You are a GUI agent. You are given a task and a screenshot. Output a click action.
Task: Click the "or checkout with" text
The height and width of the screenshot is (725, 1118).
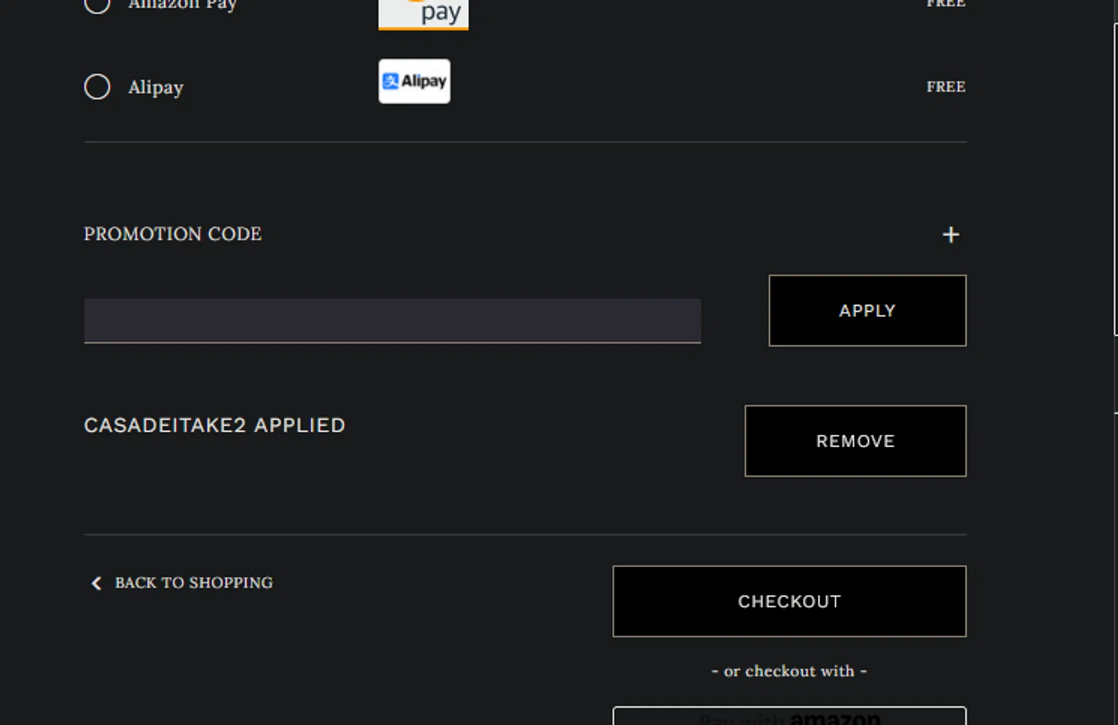click(789, 671)
